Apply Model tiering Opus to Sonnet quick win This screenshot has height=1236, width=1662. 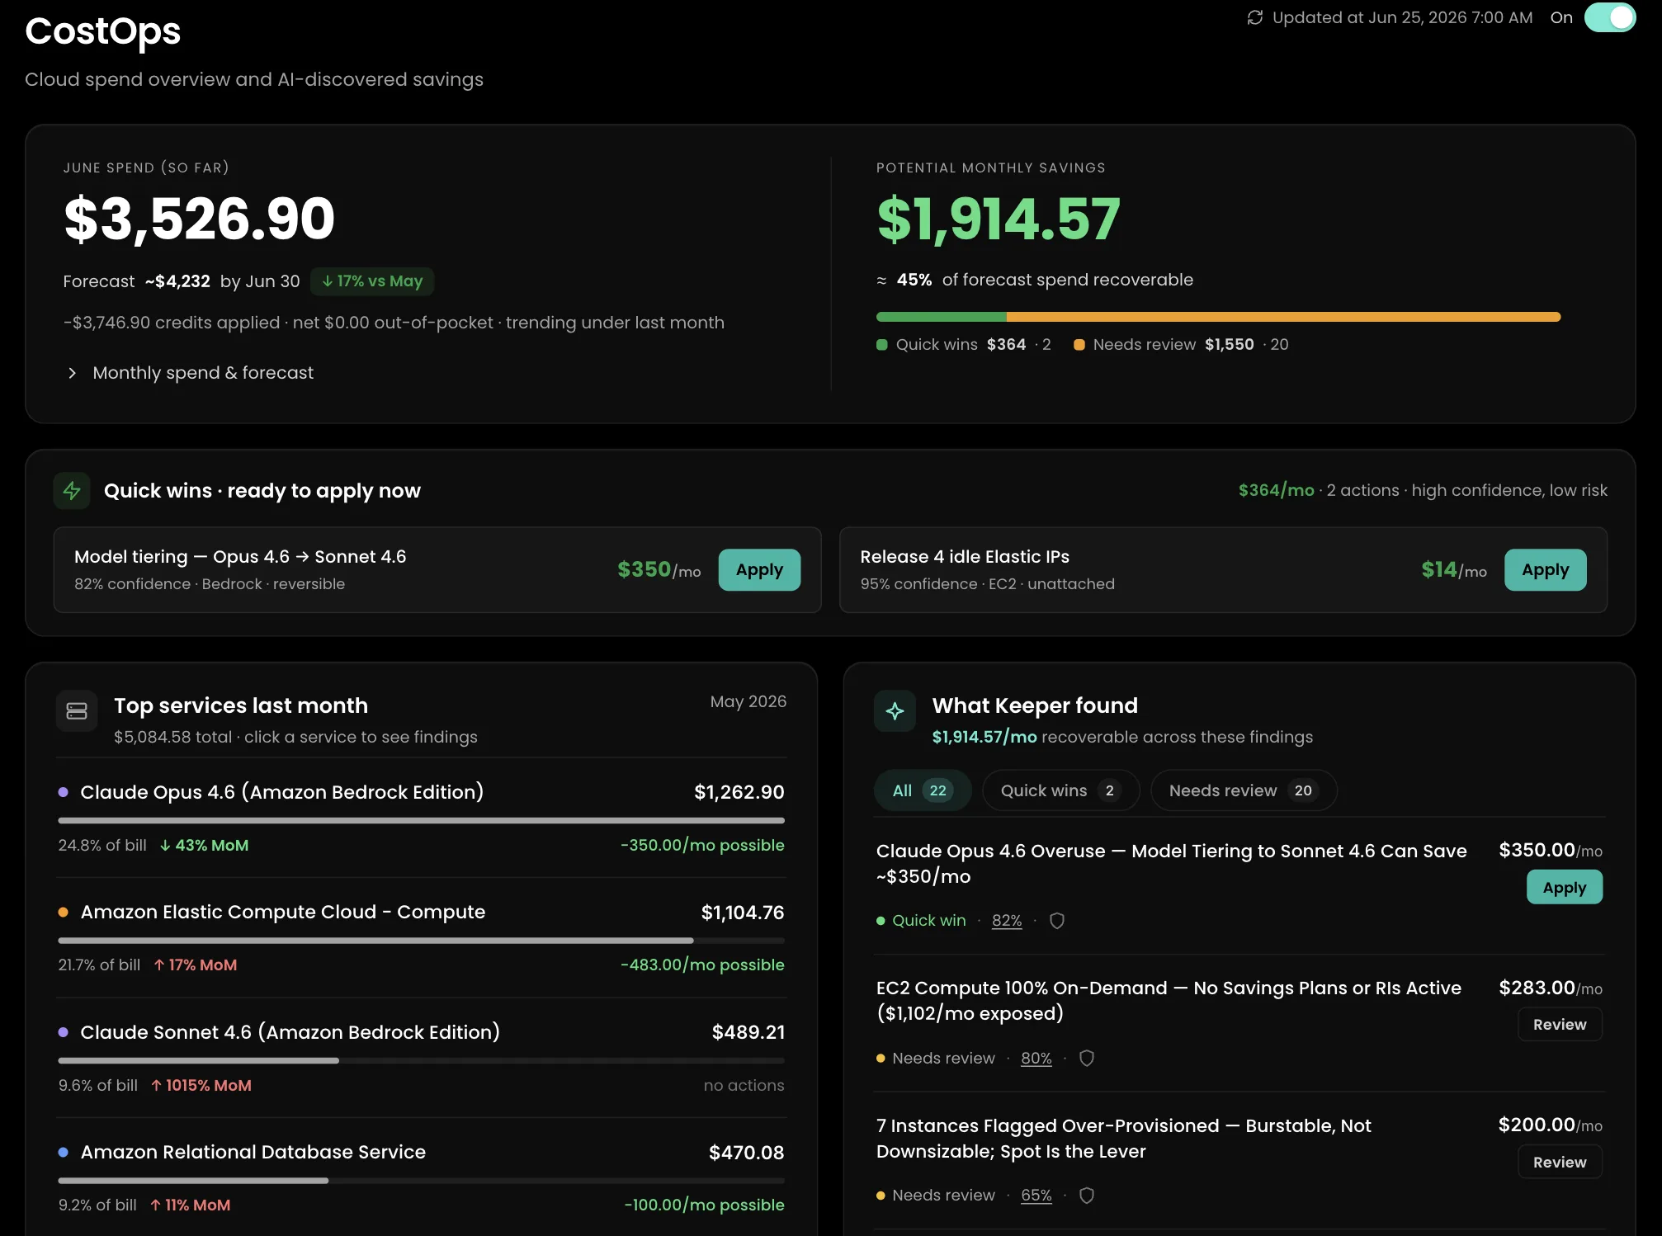(x=759, y=569)
